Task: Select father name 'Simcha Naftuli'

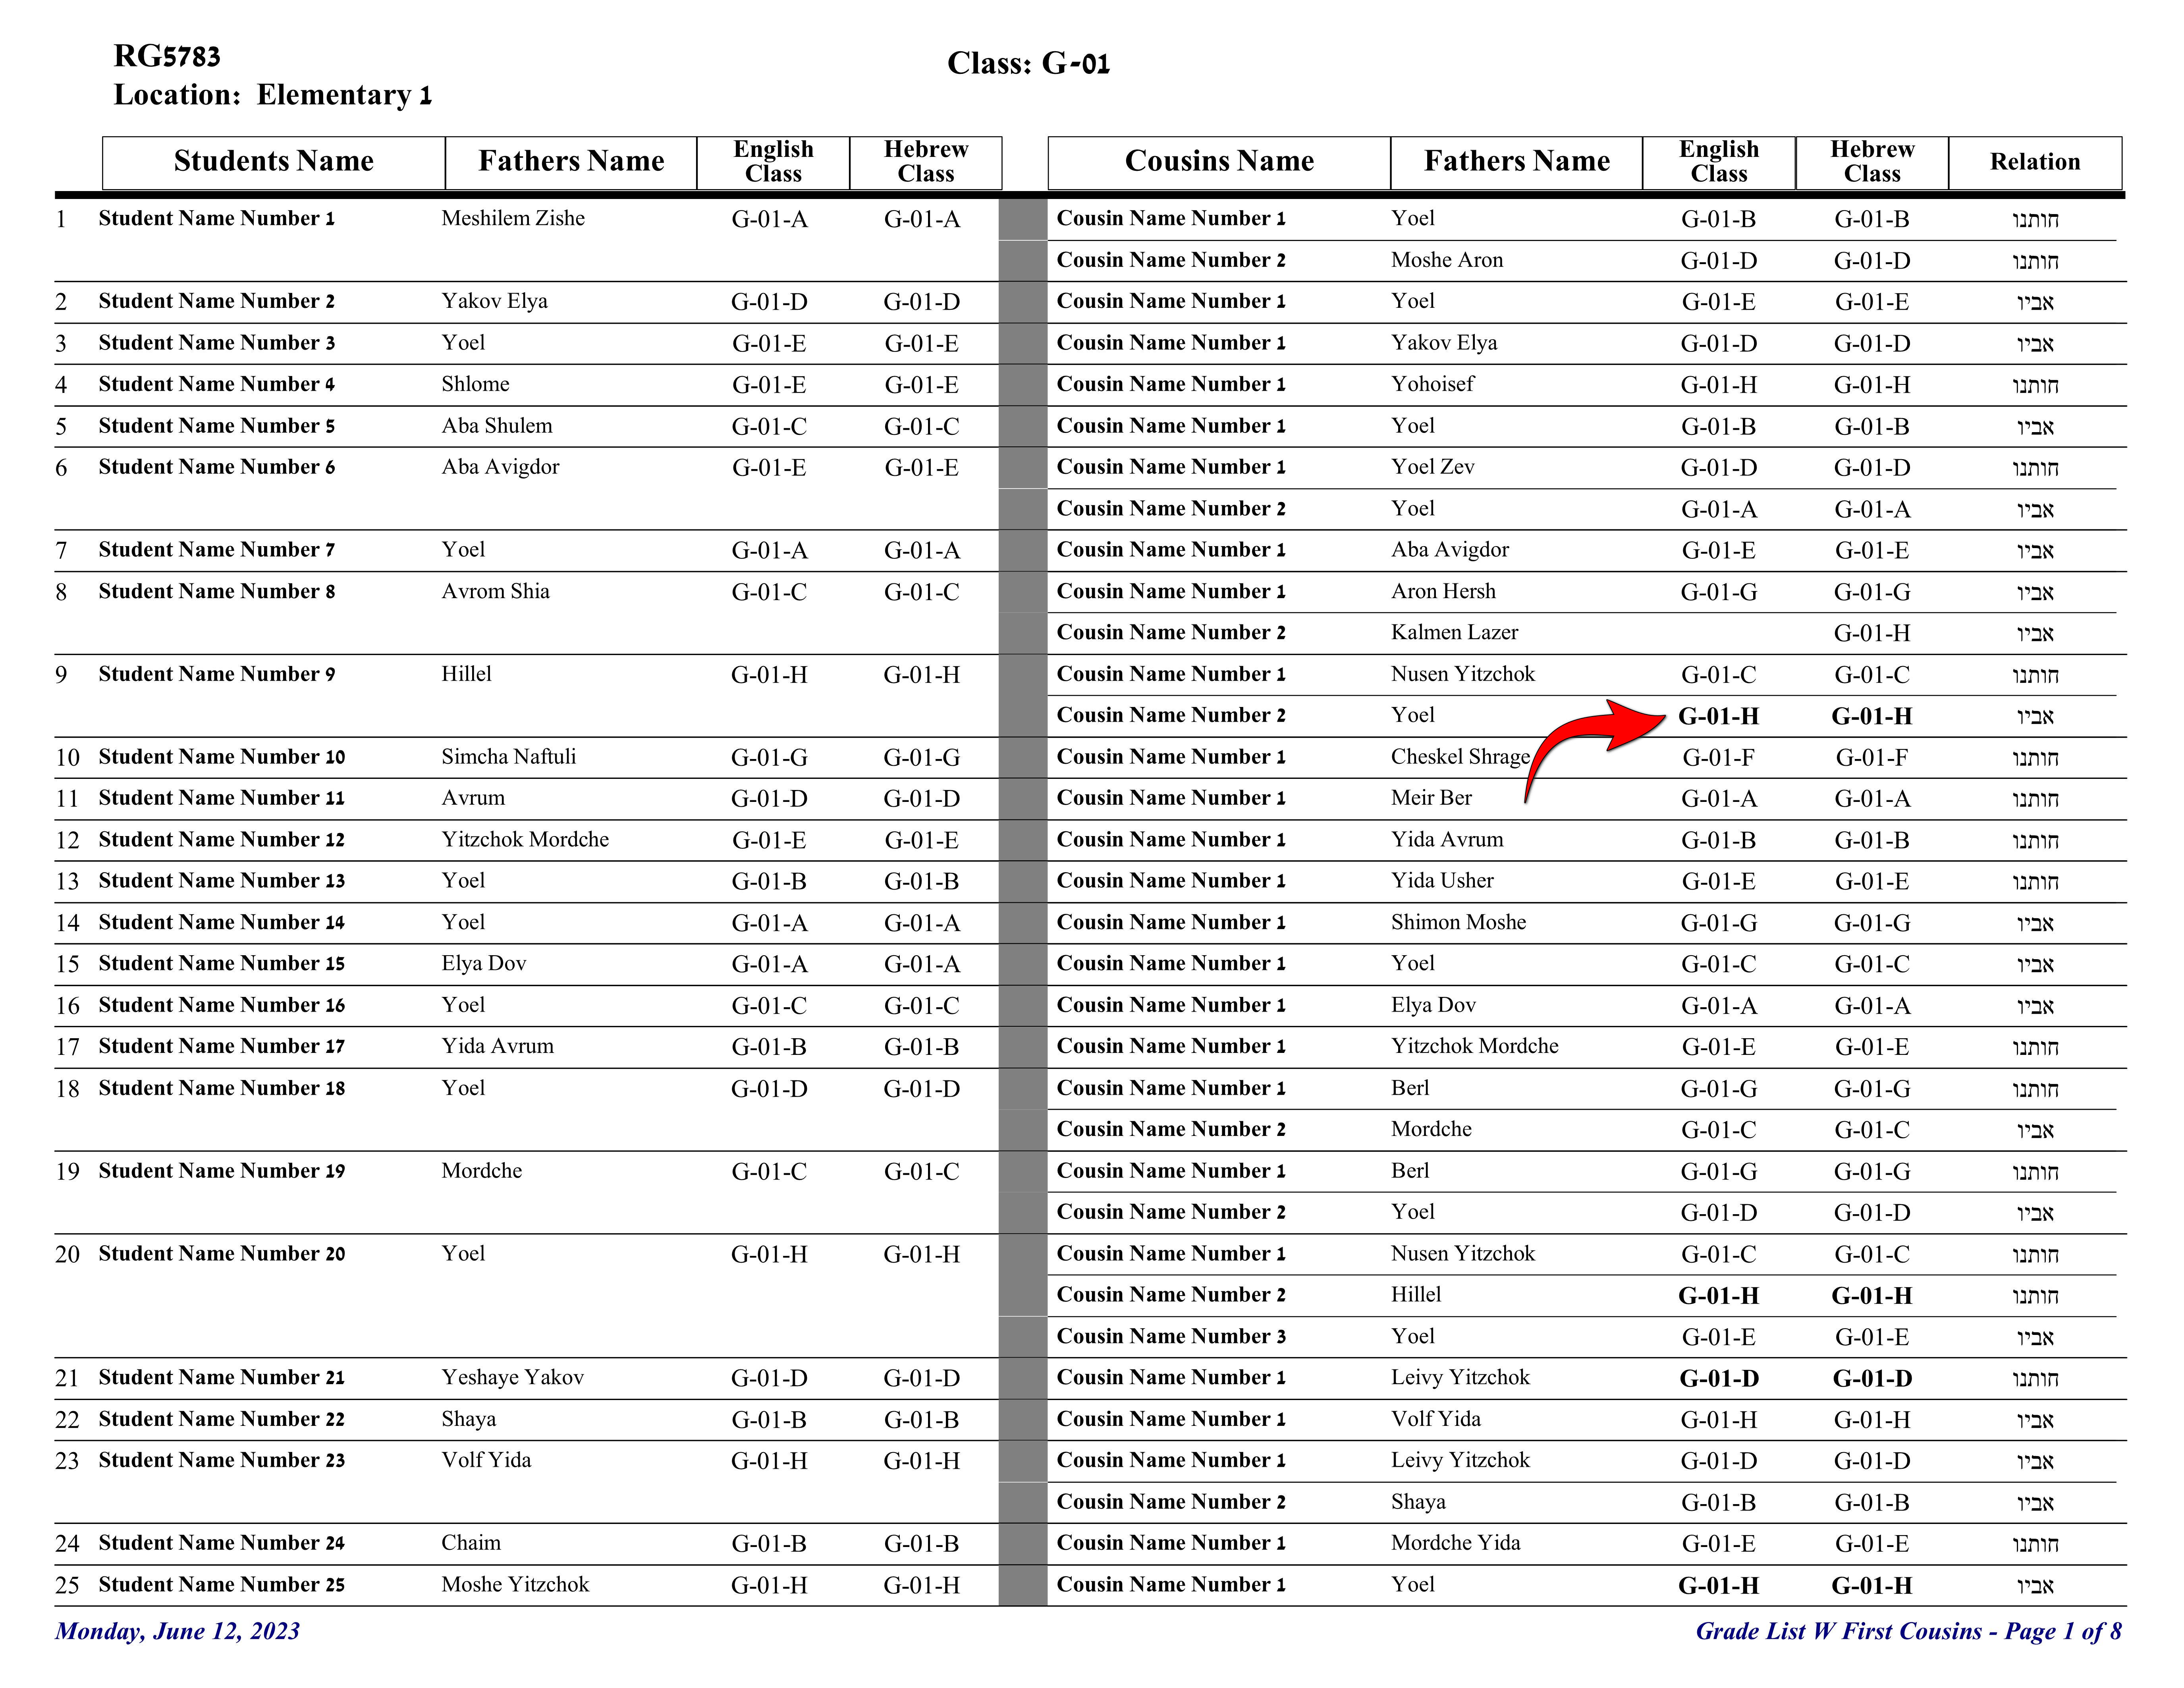Action: pos(509,757)
